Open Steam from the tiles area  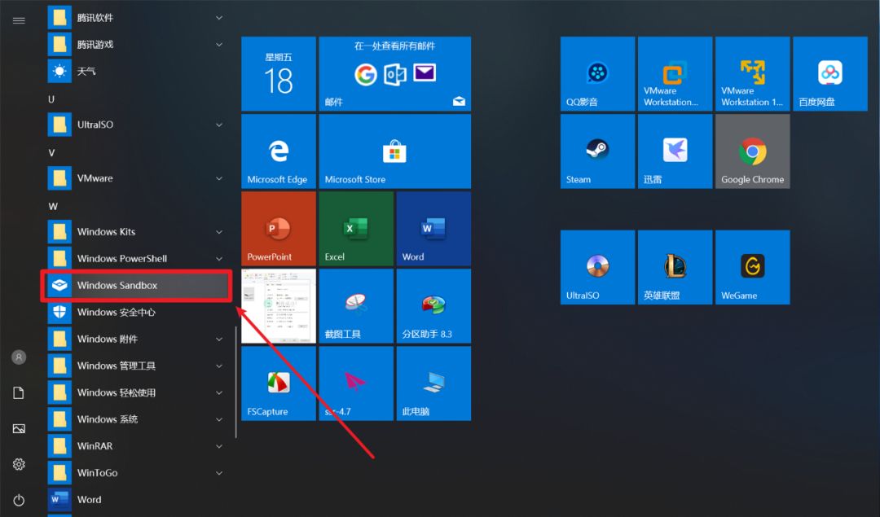coord(597,151)
